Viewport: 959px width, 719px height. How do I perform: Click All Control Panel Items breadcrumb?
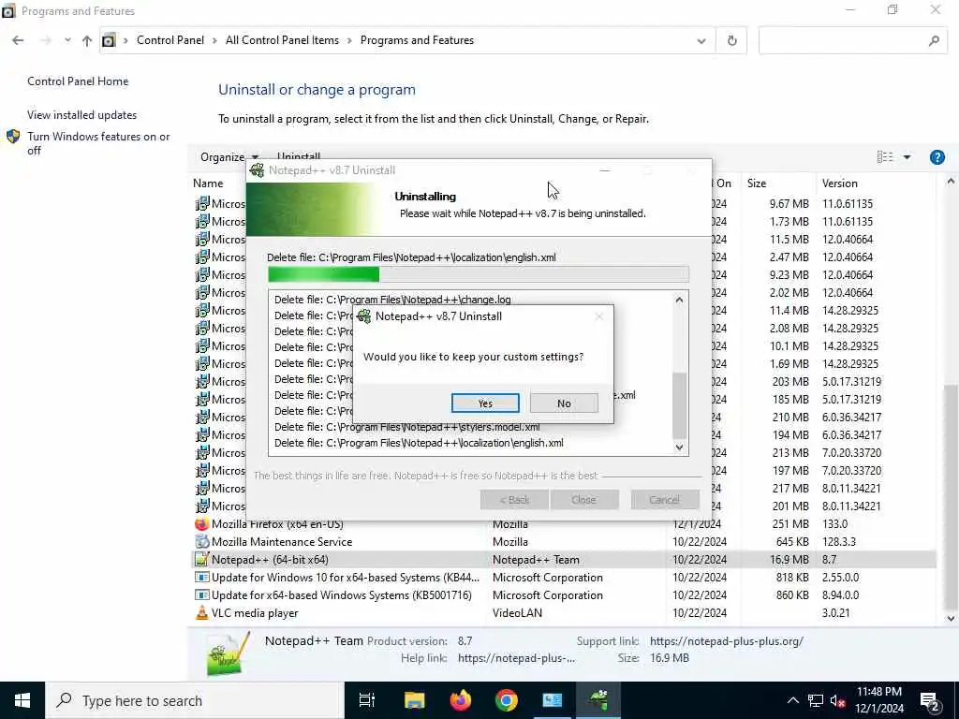(x=282, y=40)
